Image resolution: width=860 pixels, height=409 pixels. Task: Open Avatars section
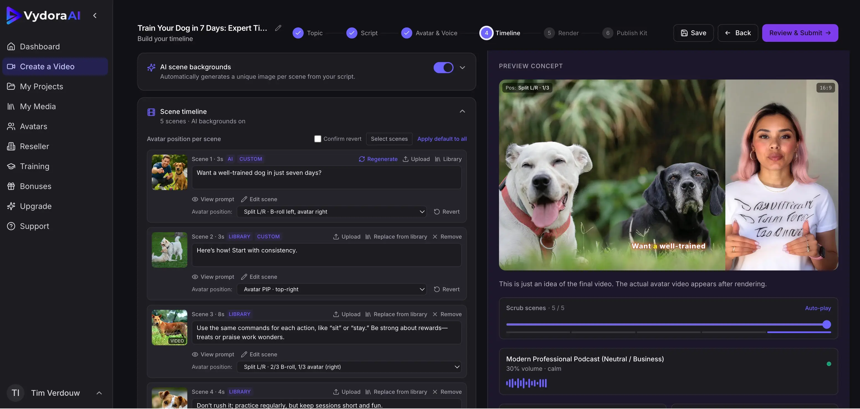point(55,127)
